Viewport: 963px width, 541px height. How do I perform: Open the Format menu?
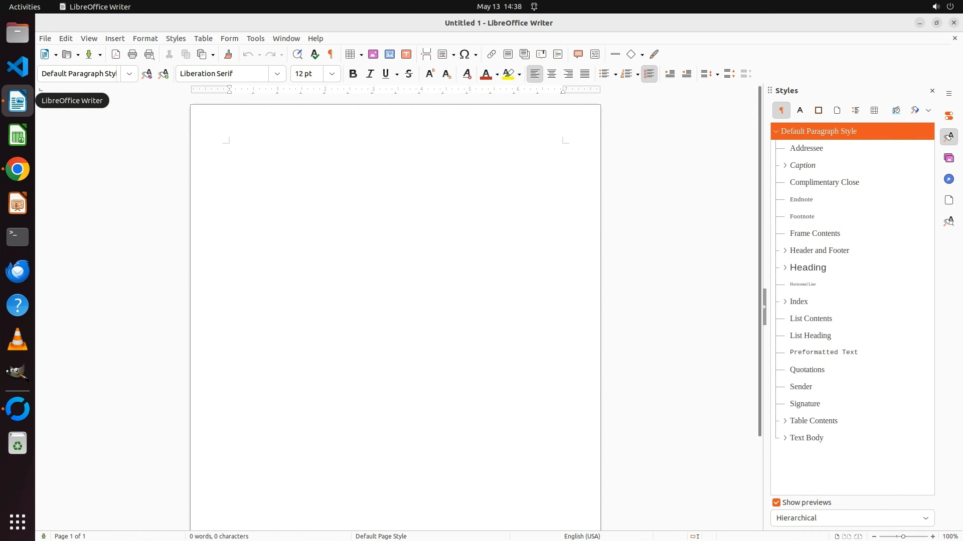click(145, 39)
